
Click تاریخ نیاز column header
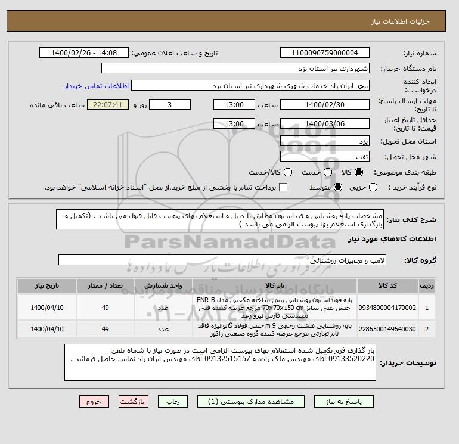pos(47,285)
